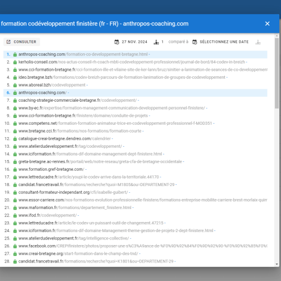The height and width of the screenshot is (281, 281).
Task: Click the green padlock on www.ifod.fr row
Action: tap(15, 216)
